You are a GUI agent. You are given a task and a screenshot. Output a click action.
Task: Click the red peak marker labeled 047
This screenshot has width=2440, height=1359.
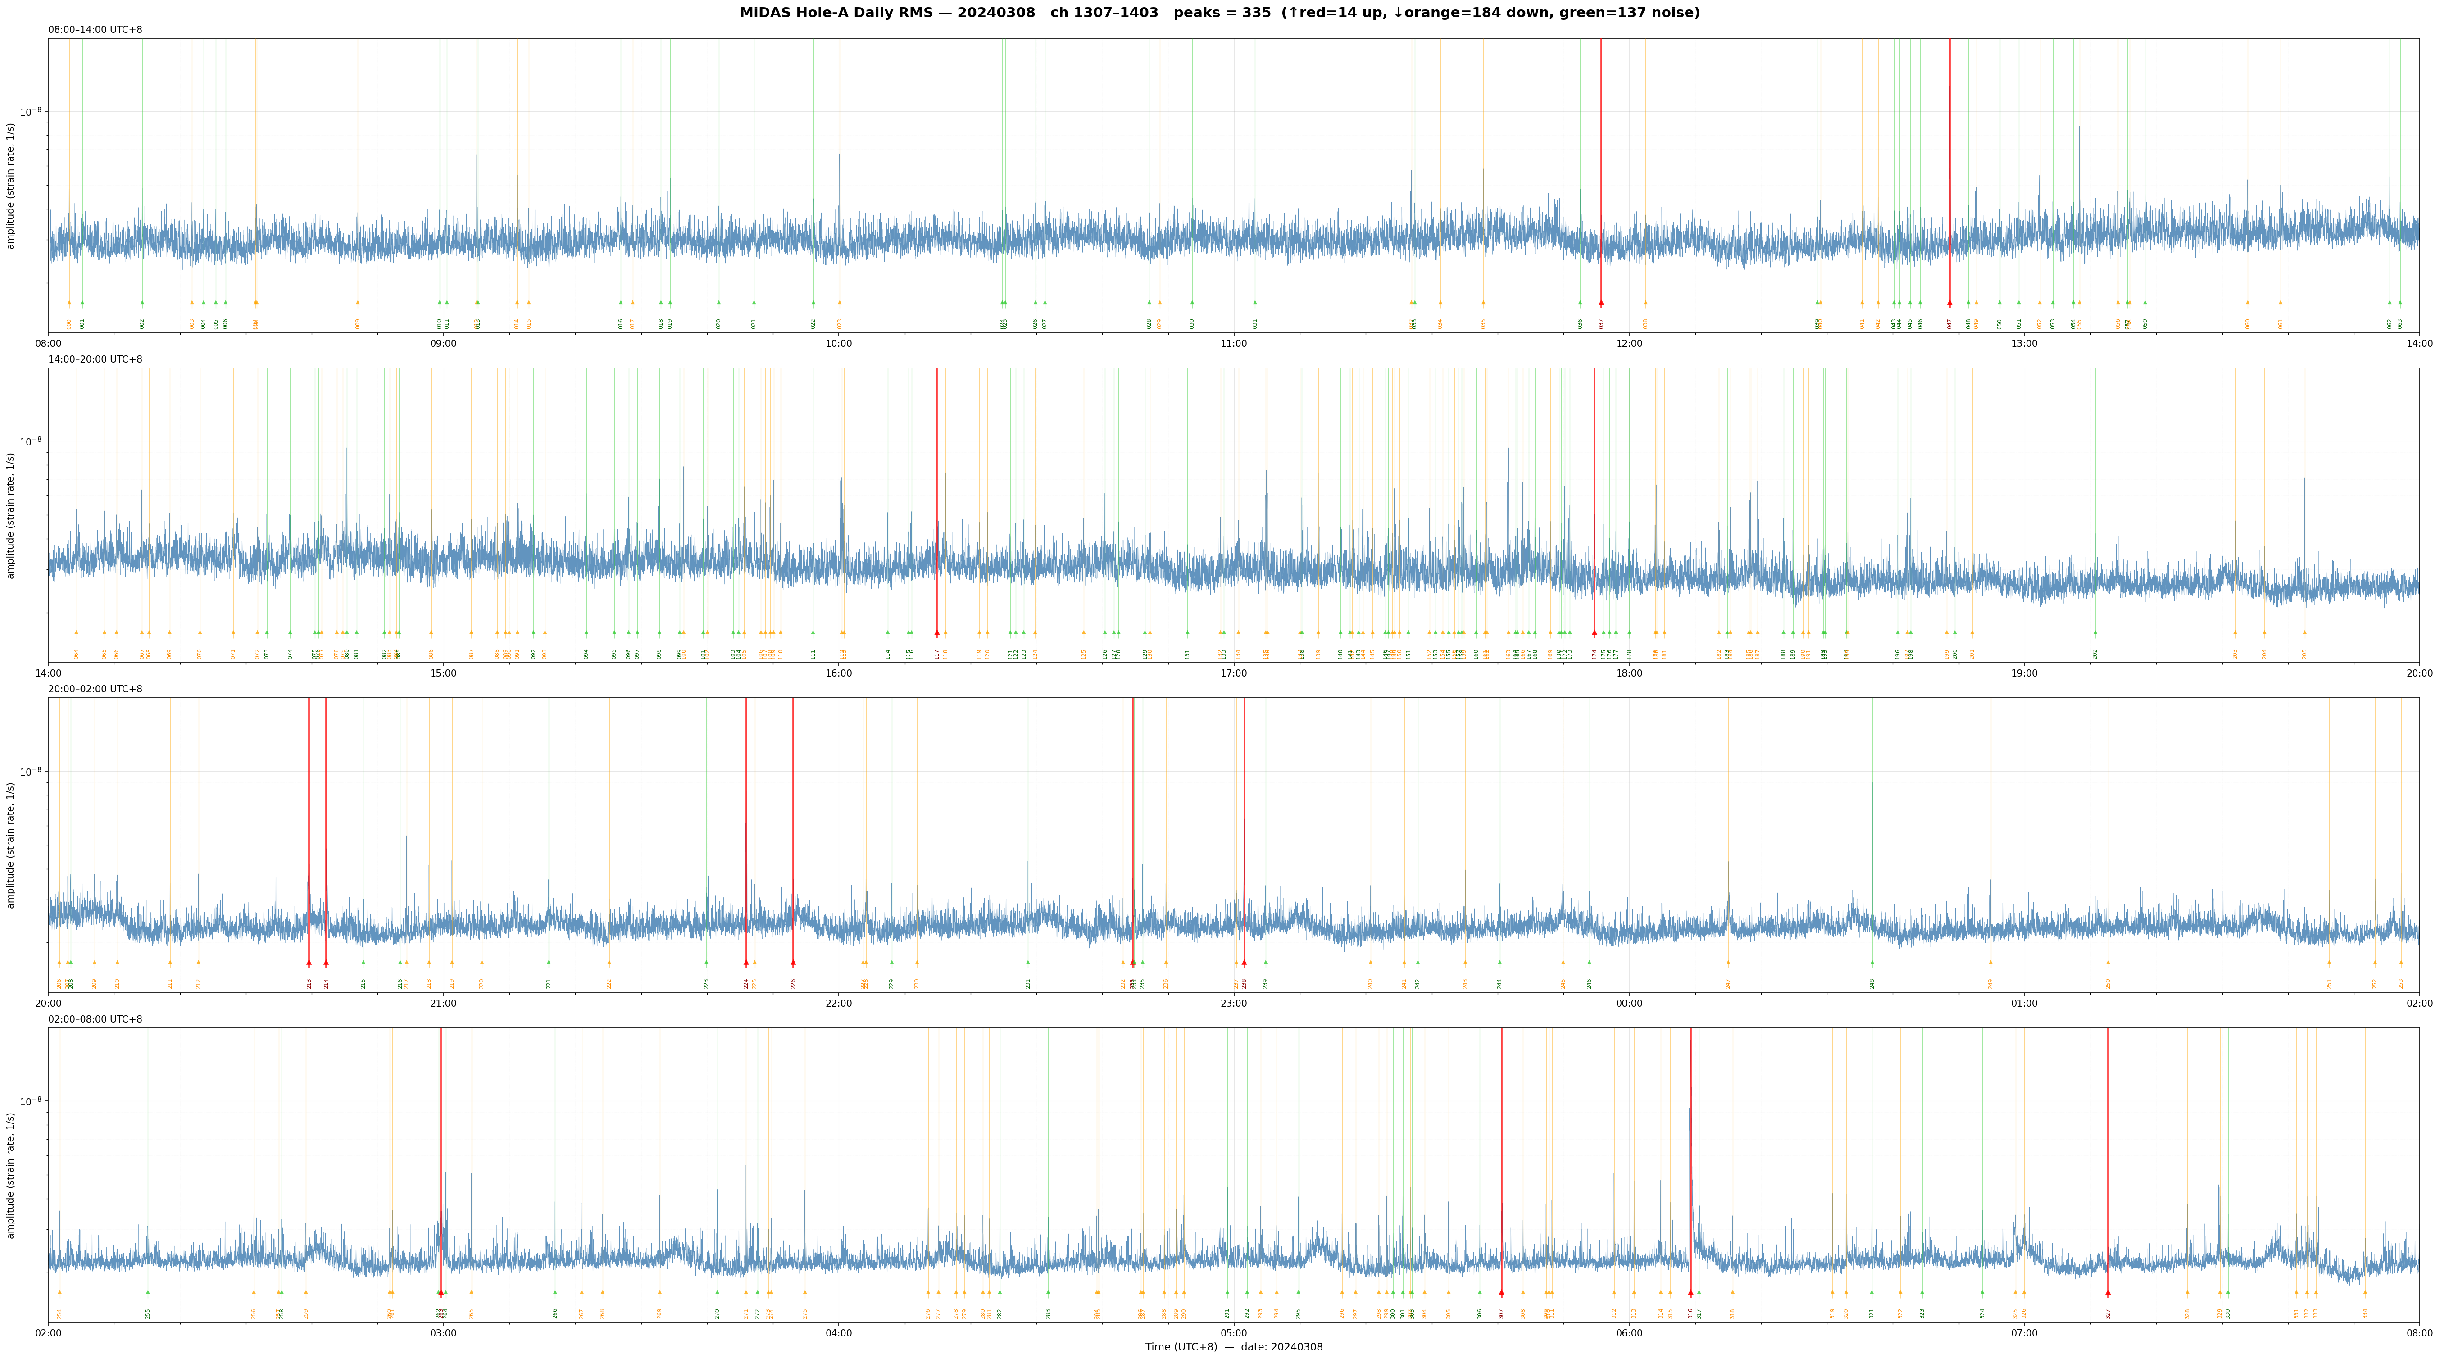[1949, 303]
